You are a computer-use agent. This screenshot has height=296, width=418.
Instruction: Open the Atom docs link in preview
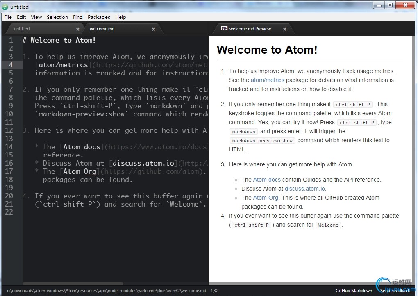[x=267, y=180]
